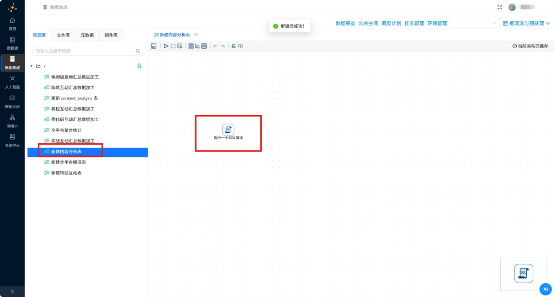
Task: Open the 数据探查 link
Action: coord(345,23)
